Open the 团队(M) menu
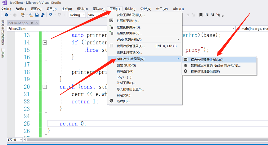The height and width of the screenshot is (145, 268). click(x=99, y=9)
